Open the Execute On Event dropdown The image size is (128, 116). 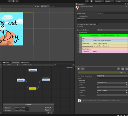[112, 30]
